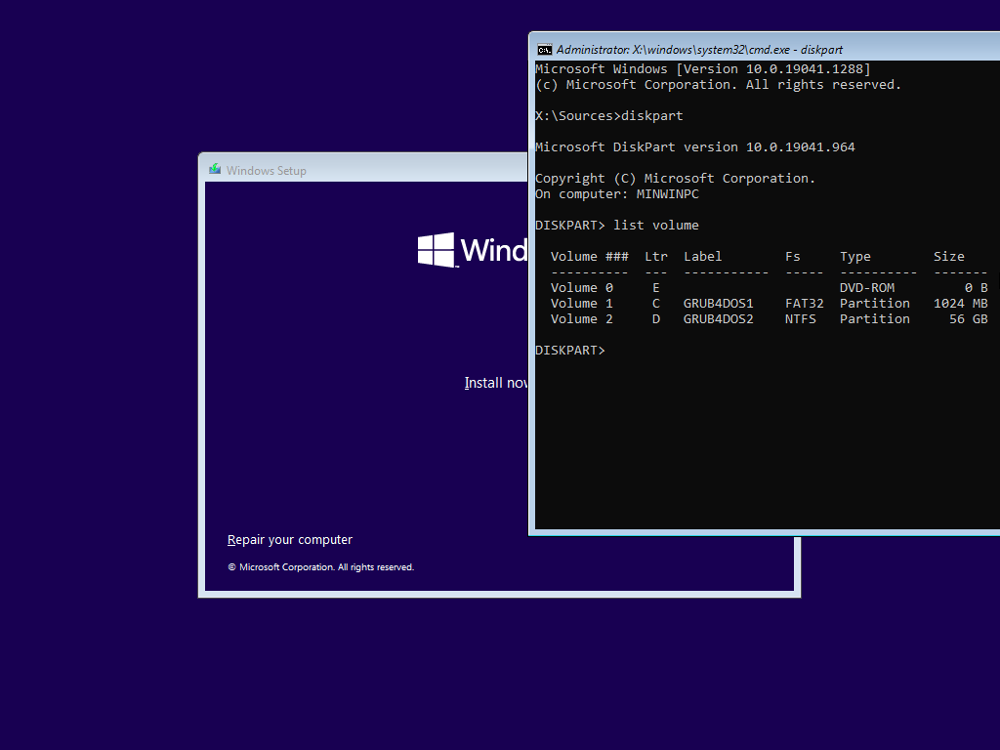Click the "list volume" command text

(x=656, y=226)
